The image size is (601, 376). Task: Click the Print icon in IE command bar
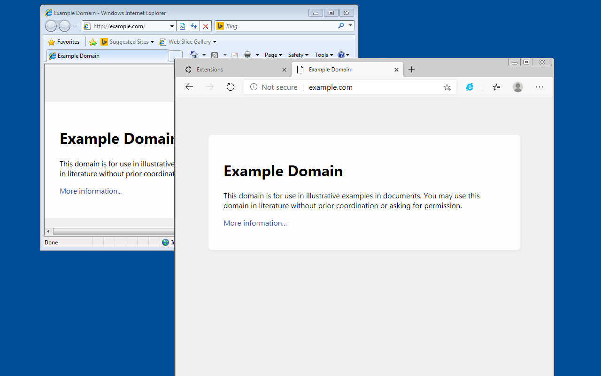(x=247, y=55)
